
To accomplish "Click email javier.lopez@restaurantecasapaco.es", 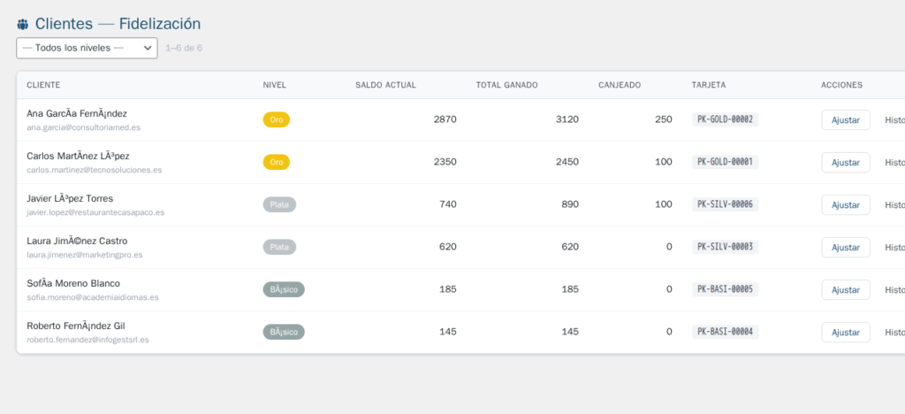I will [x=95, y=212].
